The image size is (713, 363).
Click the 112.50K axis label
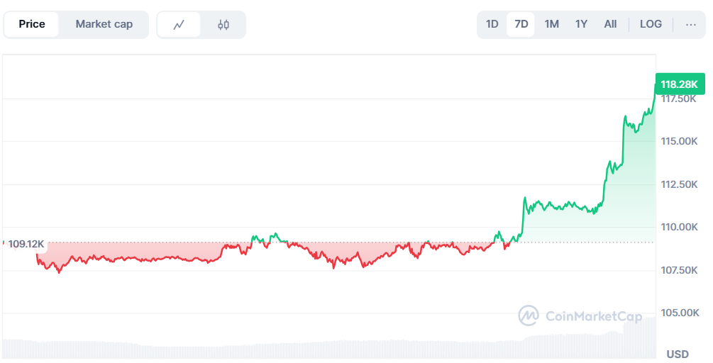coord(679,184)
